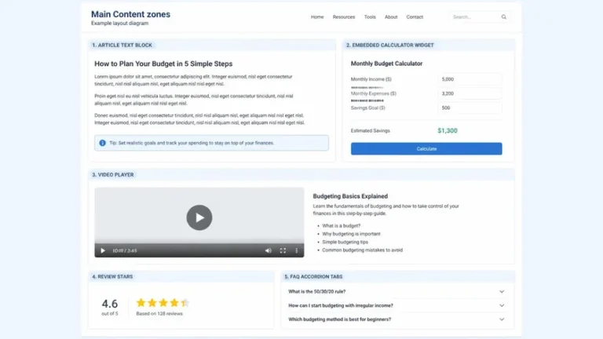Click the star rating icons
This screenshot has height=339, width=603.
click(163, 303)
